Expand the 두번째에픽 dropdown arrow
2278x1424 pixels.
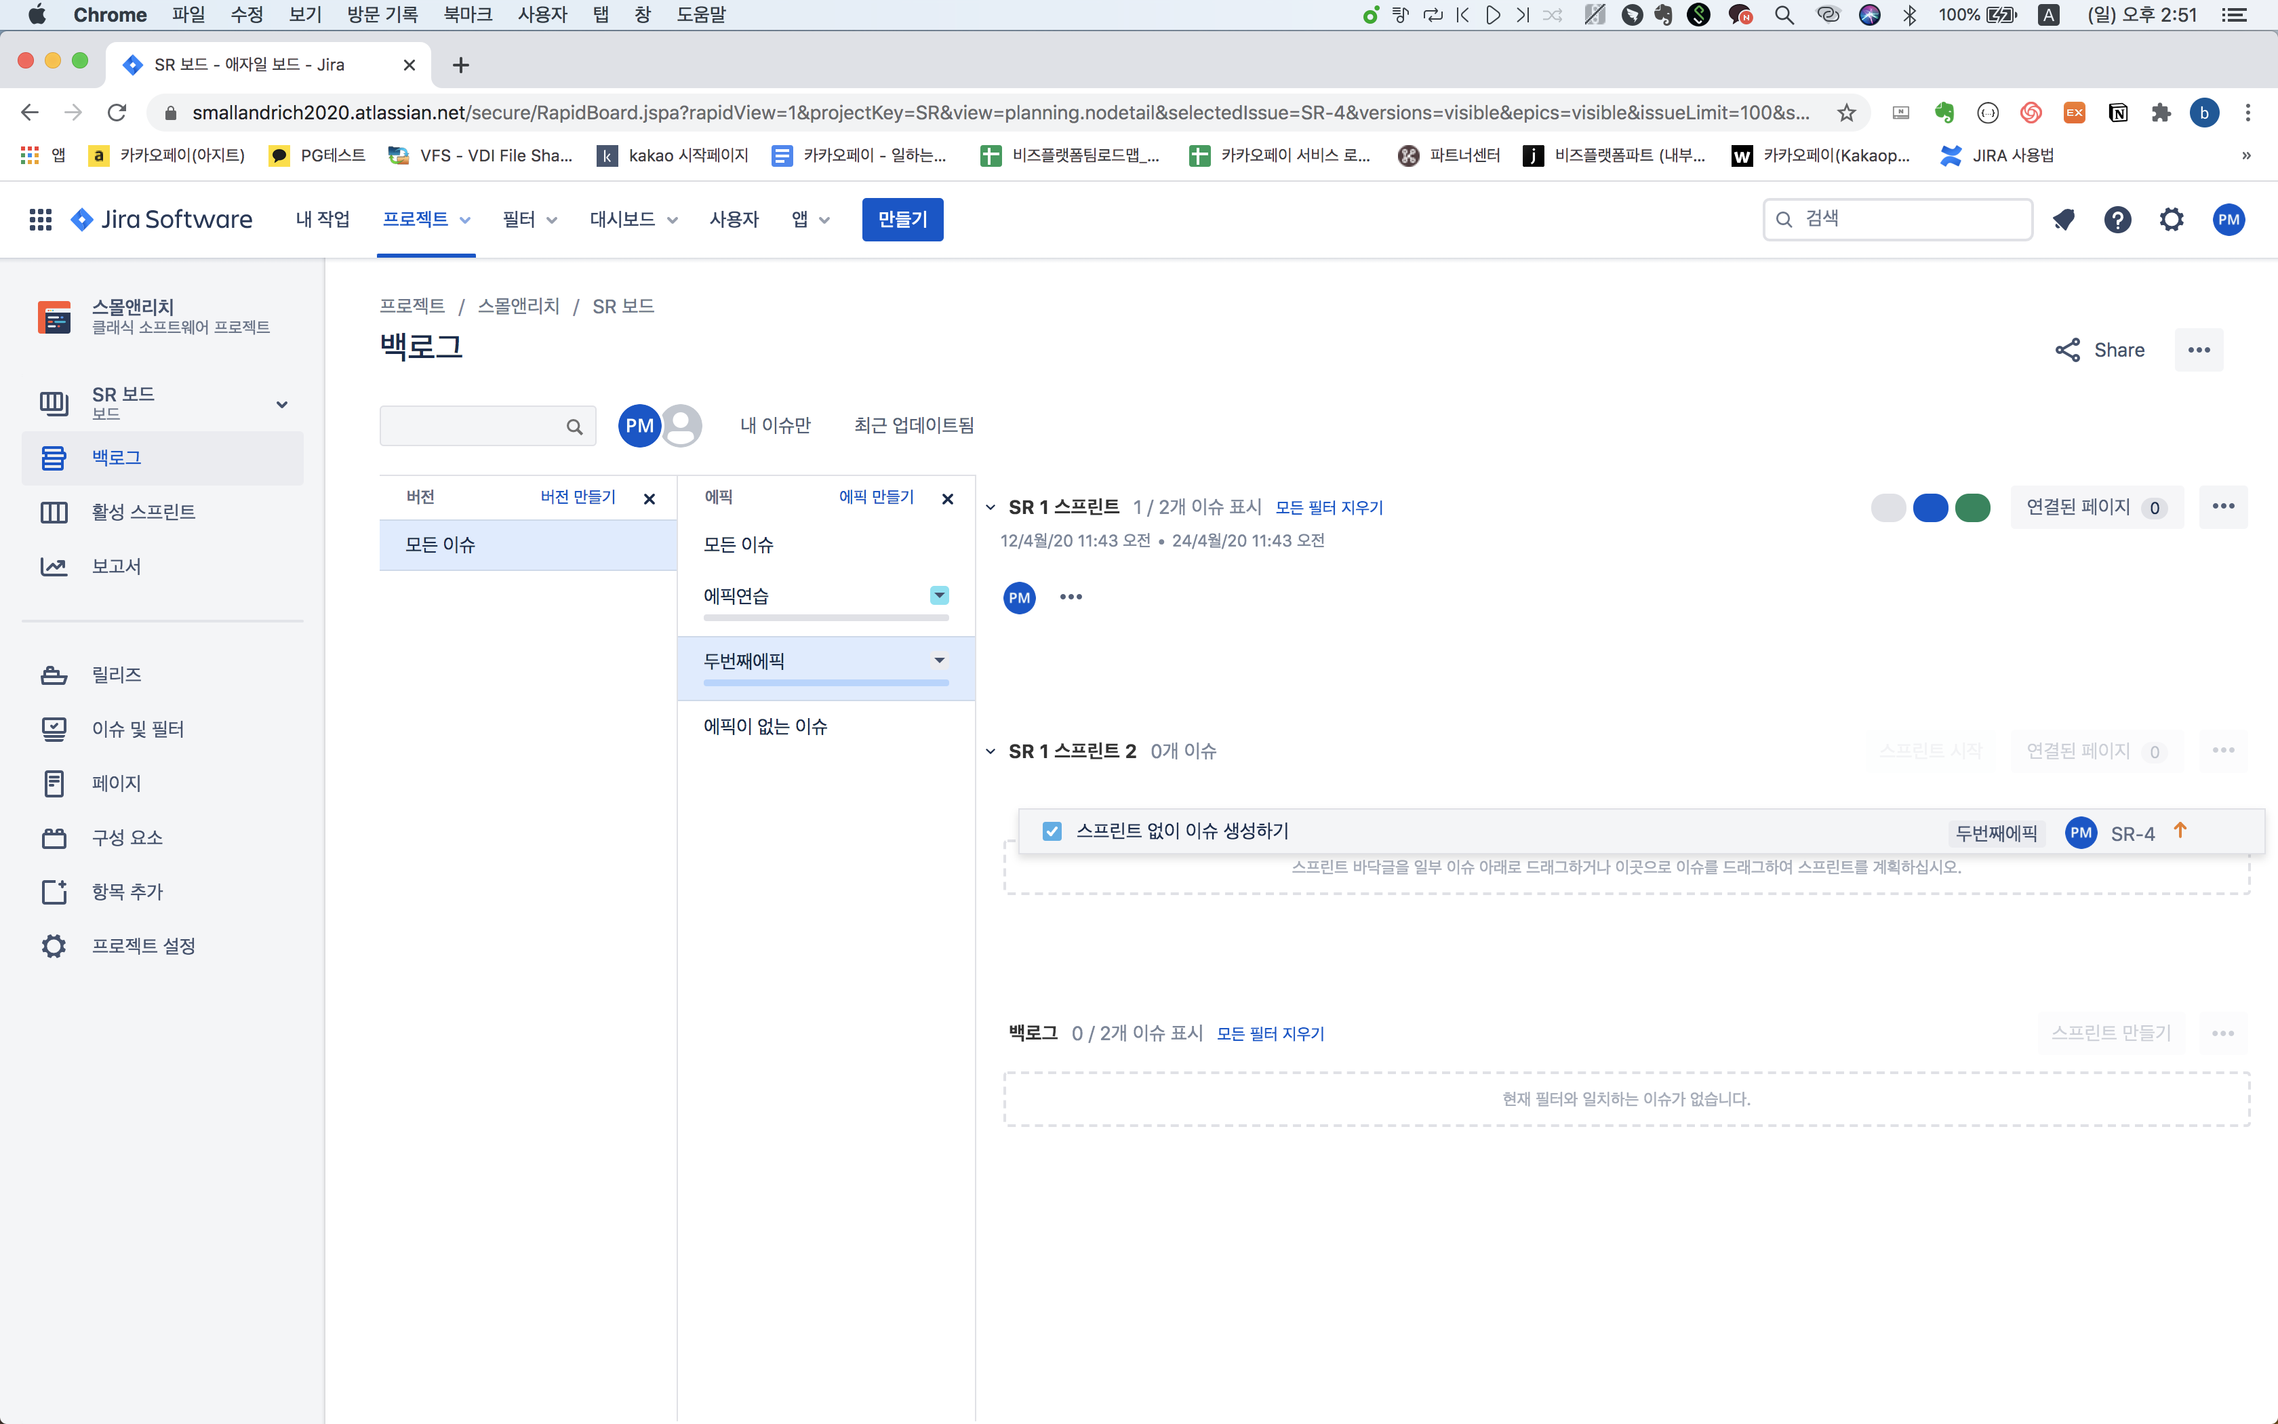click(x=938, y=660)
